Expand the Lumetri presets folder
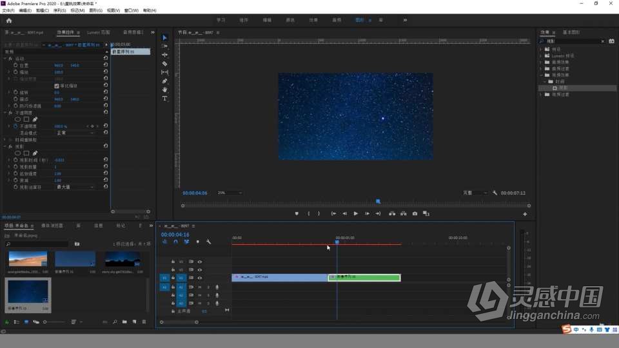This screenshot has height=348, width=619. [541, 55]
